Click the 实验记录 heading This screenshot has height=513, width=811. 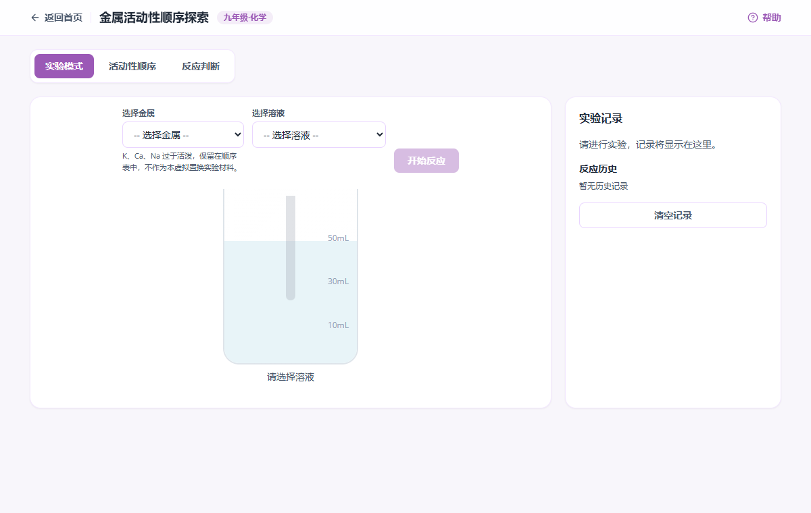pos(601,119)
